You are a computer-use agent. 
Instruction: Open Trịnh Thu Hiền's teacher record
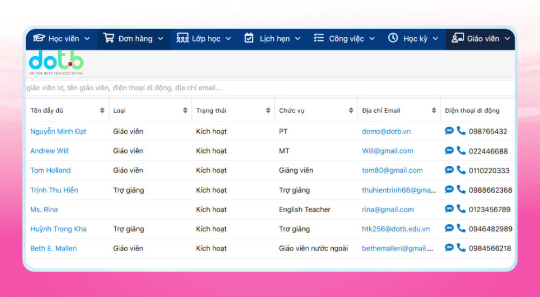click(x=54, y=190)
